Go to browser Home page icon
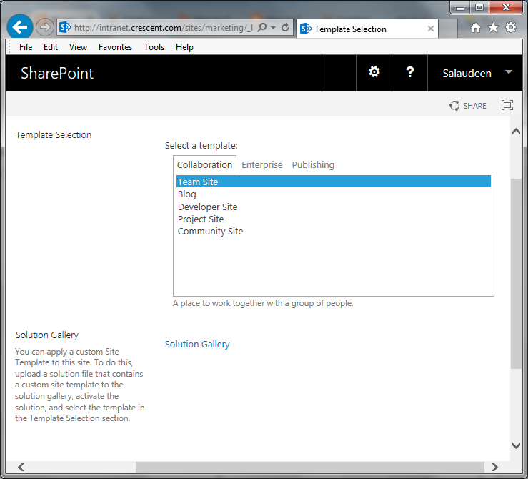Viewport: 528px width, 479px height. coord(475,28)
